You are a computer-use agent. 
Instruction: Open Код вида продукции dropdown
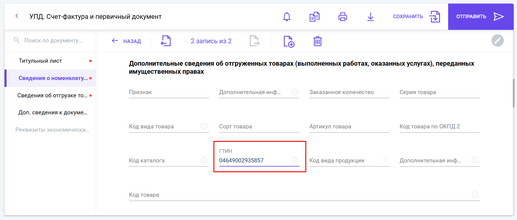pos(349,161)
